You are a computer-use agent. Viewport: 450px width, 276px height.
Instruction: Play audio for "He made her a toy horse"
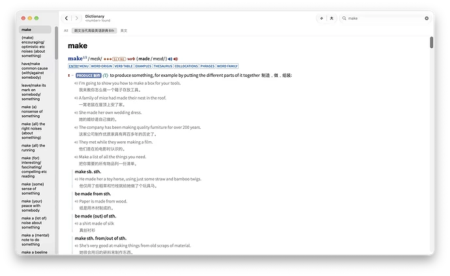click(x=76, y=179)
